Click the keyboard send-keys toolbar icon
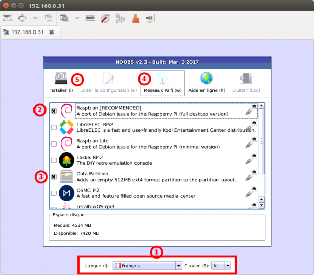 click(x=91, y=17)
